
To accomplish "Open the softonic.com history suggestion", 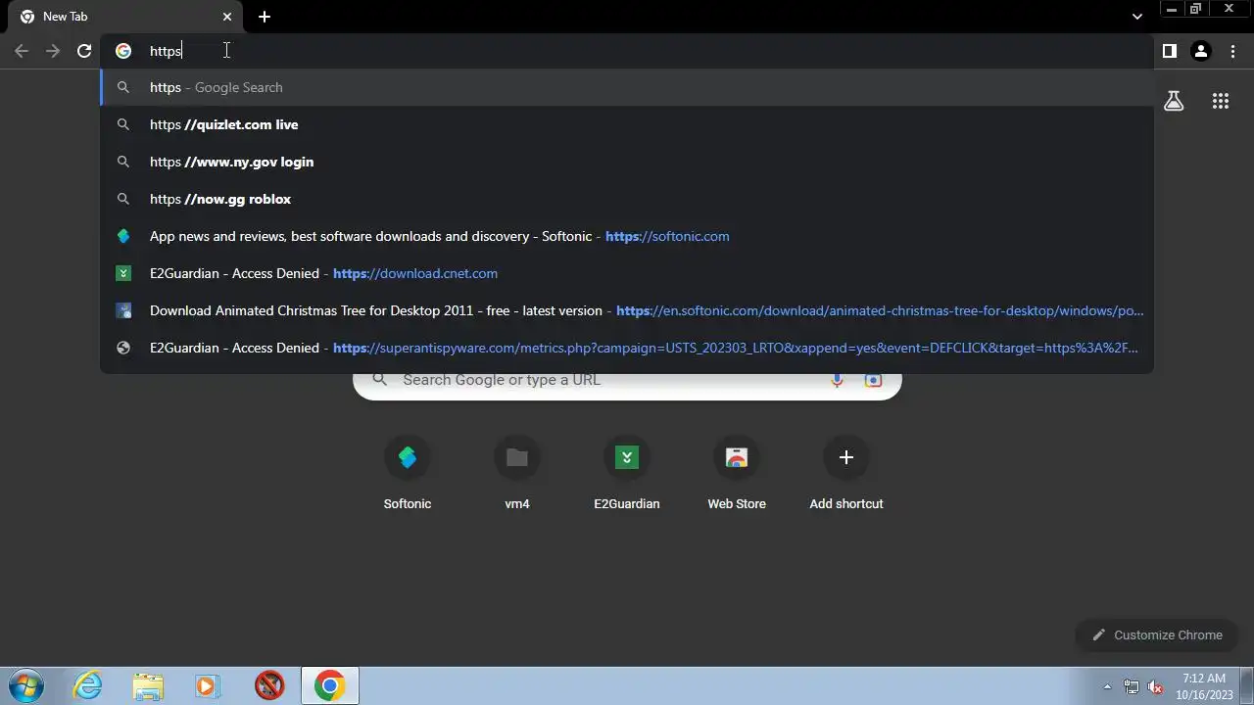I will (627, 236).
